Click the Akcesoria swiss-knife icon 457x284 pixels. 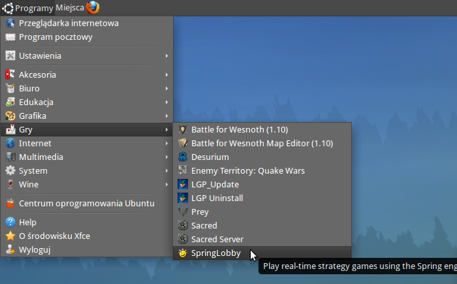pyautogui.click(x=10, y=74)
